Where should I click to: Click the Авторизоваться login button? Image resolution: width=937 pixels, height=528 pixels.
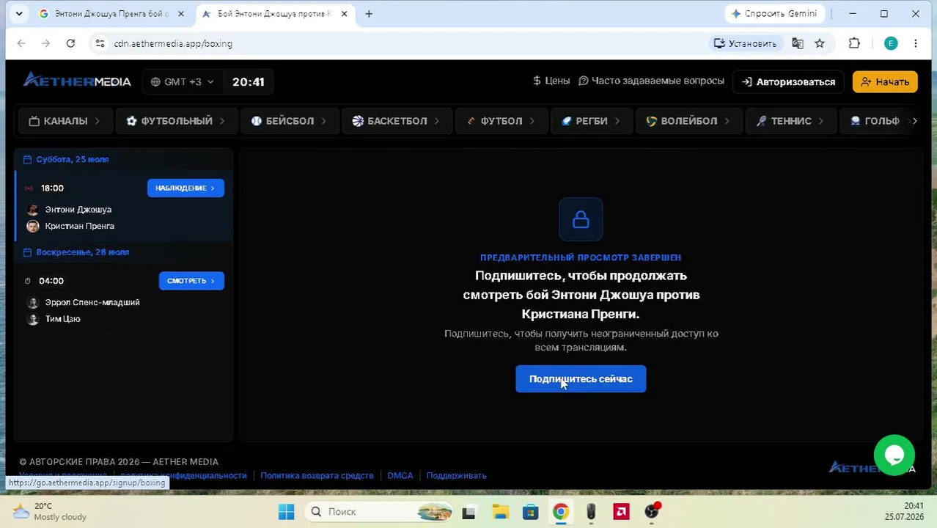(x=789, y=81)
